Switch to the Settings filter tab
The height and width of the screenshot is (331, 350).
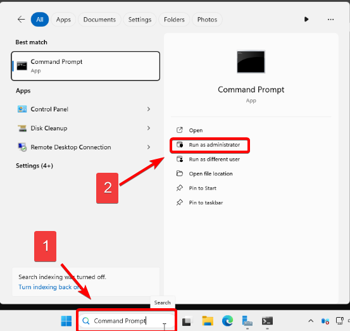[140, 20]
